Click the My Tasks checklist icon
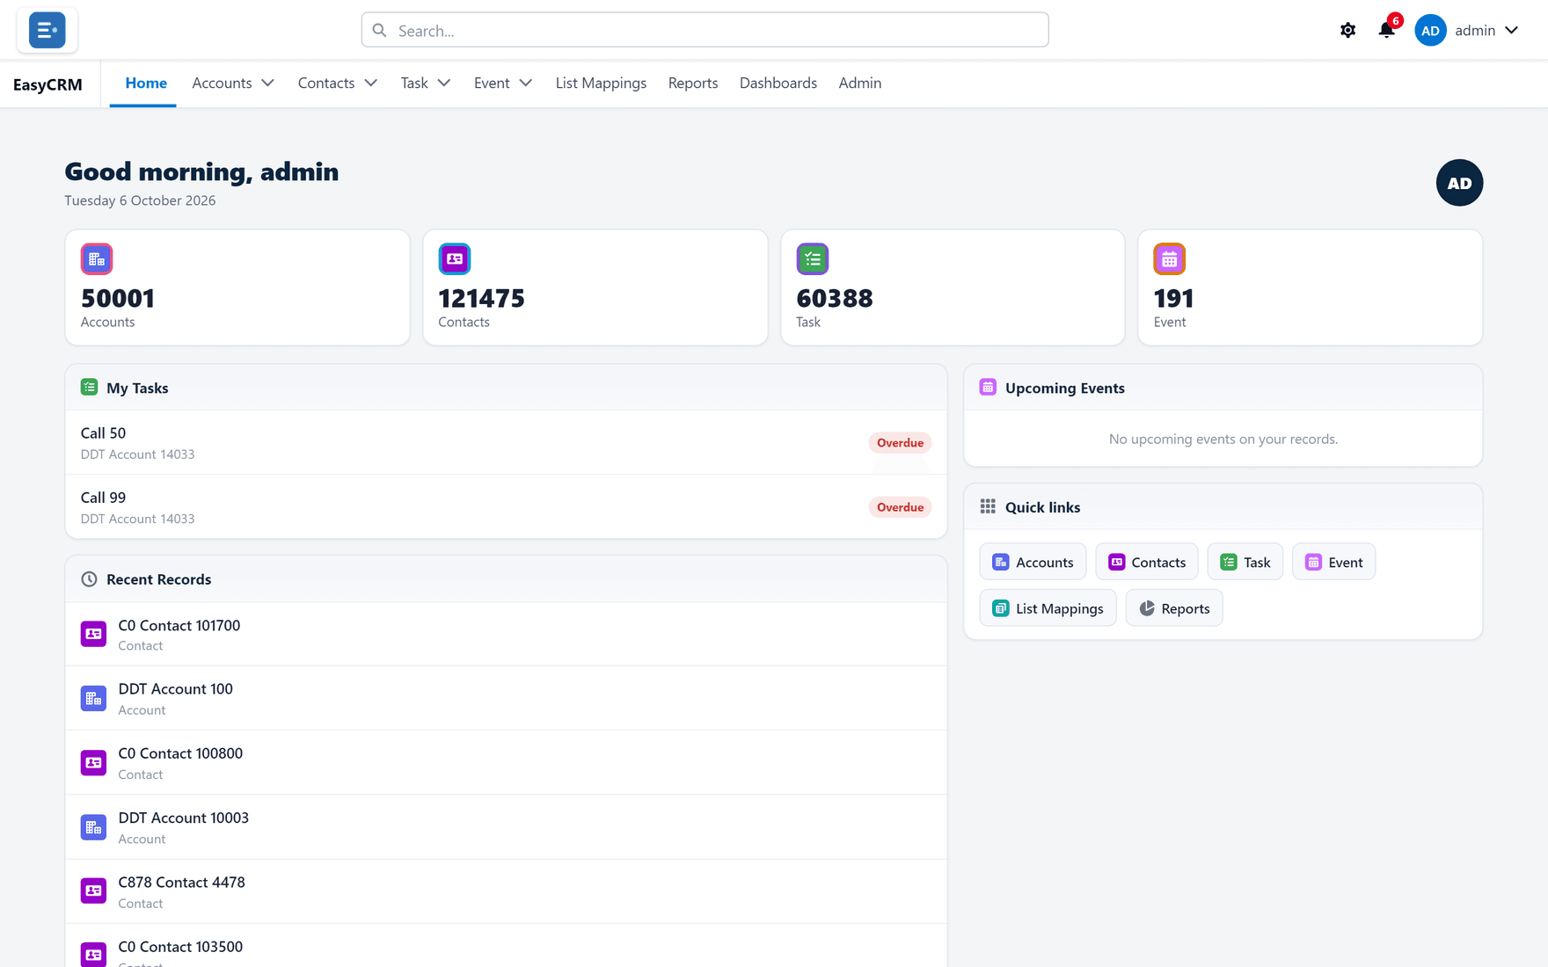Viewport: 1548px width, 967px height. pos(89,387)
